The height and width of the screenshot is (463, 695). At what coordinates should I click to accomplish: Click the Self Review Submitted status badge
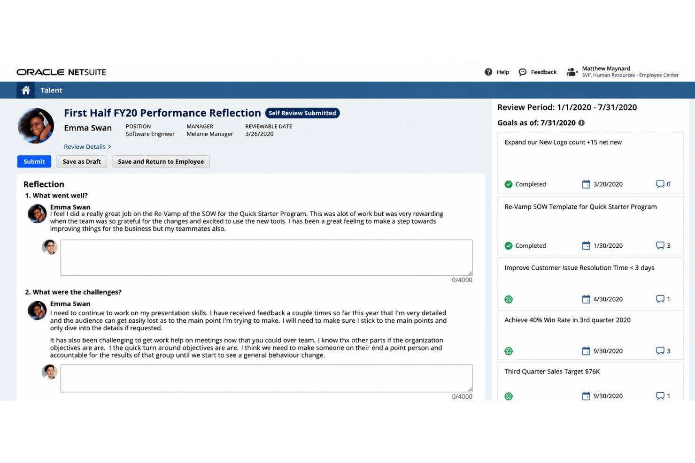(x=302, y=113)
